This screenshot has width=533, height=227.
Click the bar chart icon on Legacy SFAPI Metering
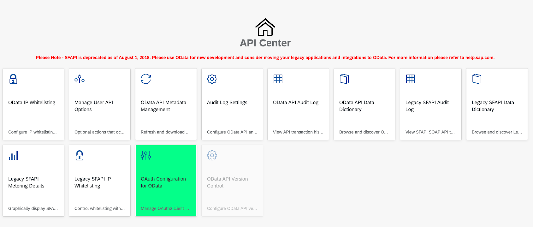coord(13,155)
